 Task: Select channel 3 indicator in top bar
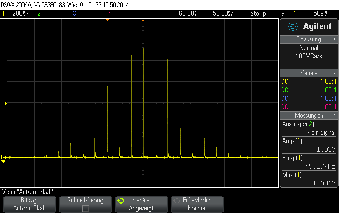(x=75, y=14)
